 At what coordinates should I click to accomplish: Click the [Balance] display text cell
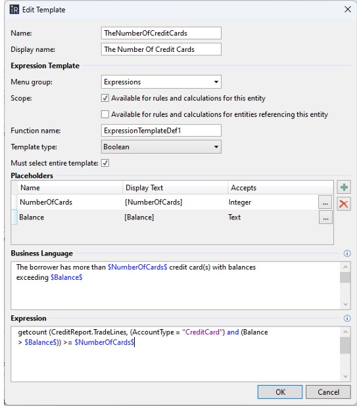[x=175, y=217]
